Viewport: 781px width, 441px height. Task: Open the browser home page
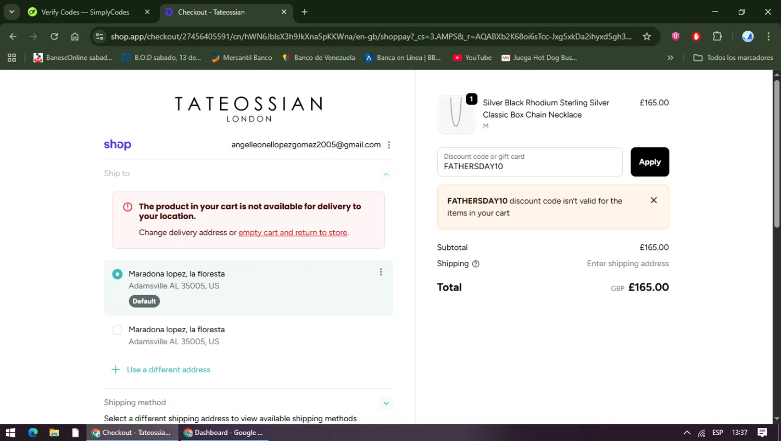pyautogui.click(x=75, y=36)
